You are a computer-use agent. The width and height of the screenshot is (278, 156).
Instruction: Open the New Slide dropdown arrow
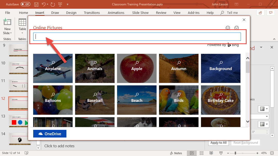pos(11,33)
